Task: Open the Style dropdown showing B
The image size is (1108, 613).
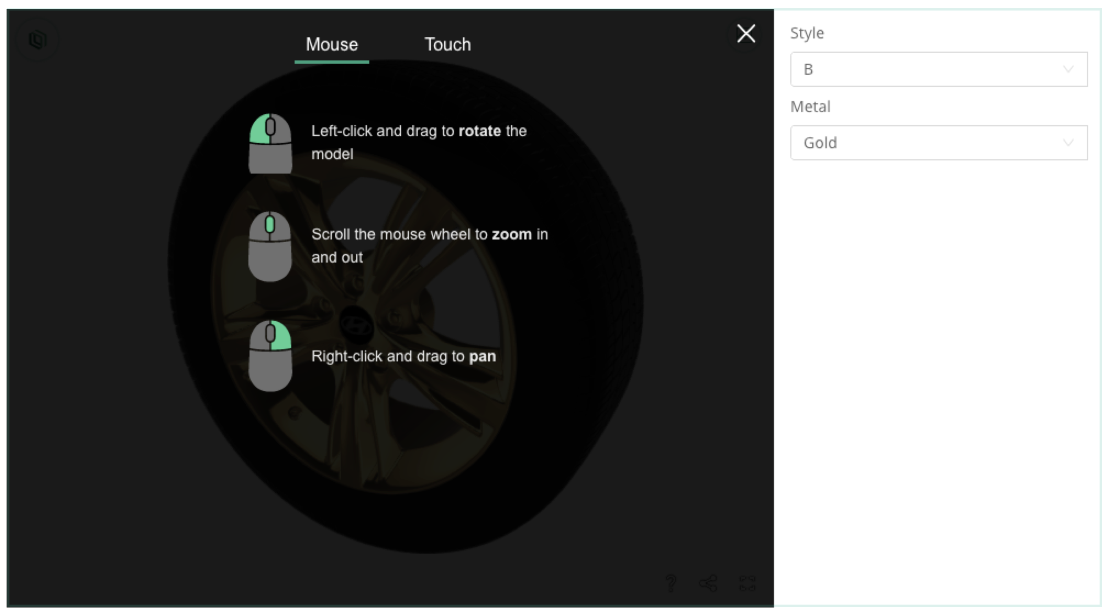Action: point(938,69)
